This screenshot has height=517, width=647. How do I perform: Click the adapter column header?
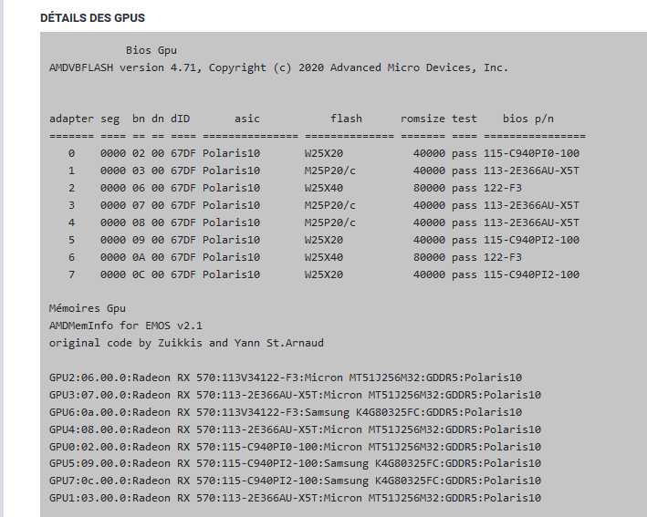click(x=71, y=119)
